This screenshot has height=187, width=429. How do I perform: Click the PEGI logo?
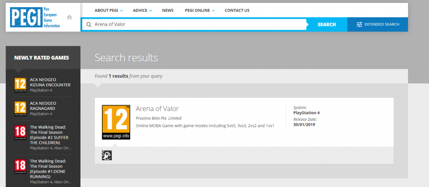click(x=35, y=17)
